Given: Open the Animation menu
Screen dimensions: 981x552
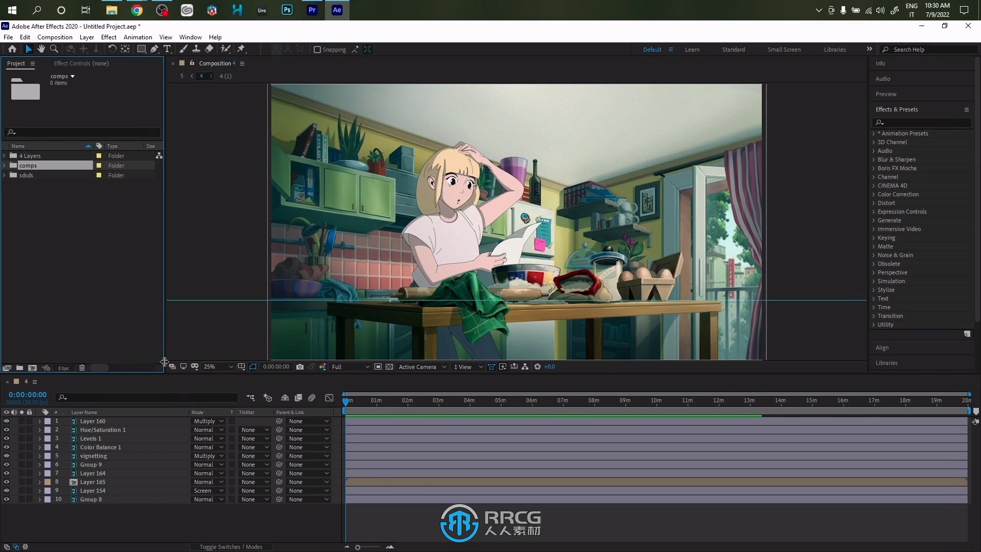Looking at the screenshot, I should point(137,36).
